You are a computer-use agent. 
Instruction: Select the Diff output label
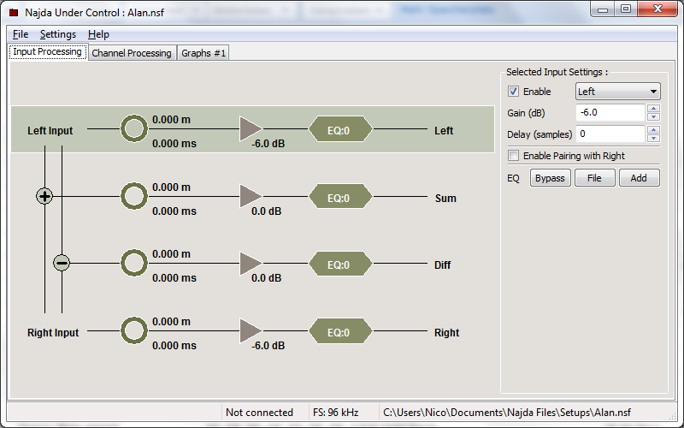(x=442, y=265)
